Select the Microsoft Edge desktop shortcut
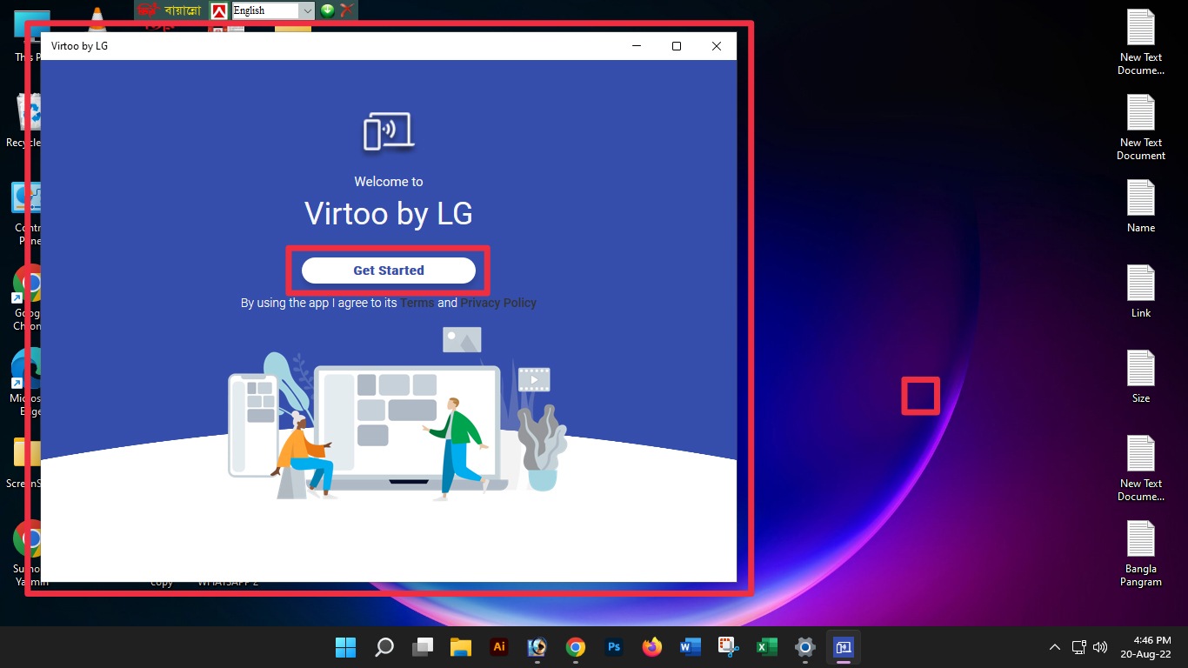Viewport: 1188px width, 668px height. coord(25,383)
